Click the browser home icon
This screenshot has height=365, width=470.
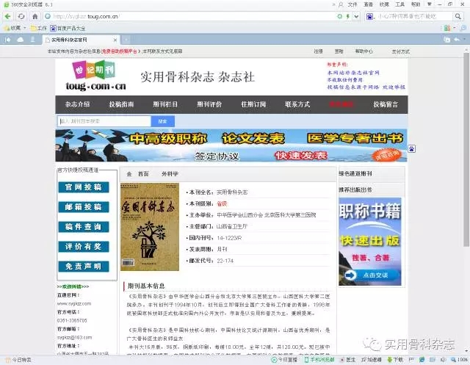click(35, 16)
